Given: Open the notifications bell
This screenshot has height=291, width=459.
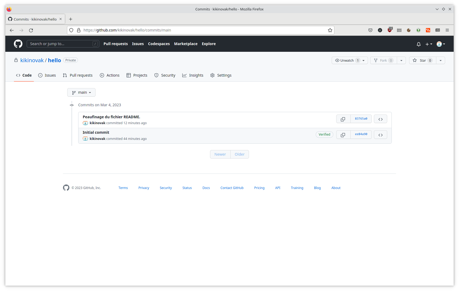Looking at the screenshot, I should (x=419, y=44).
